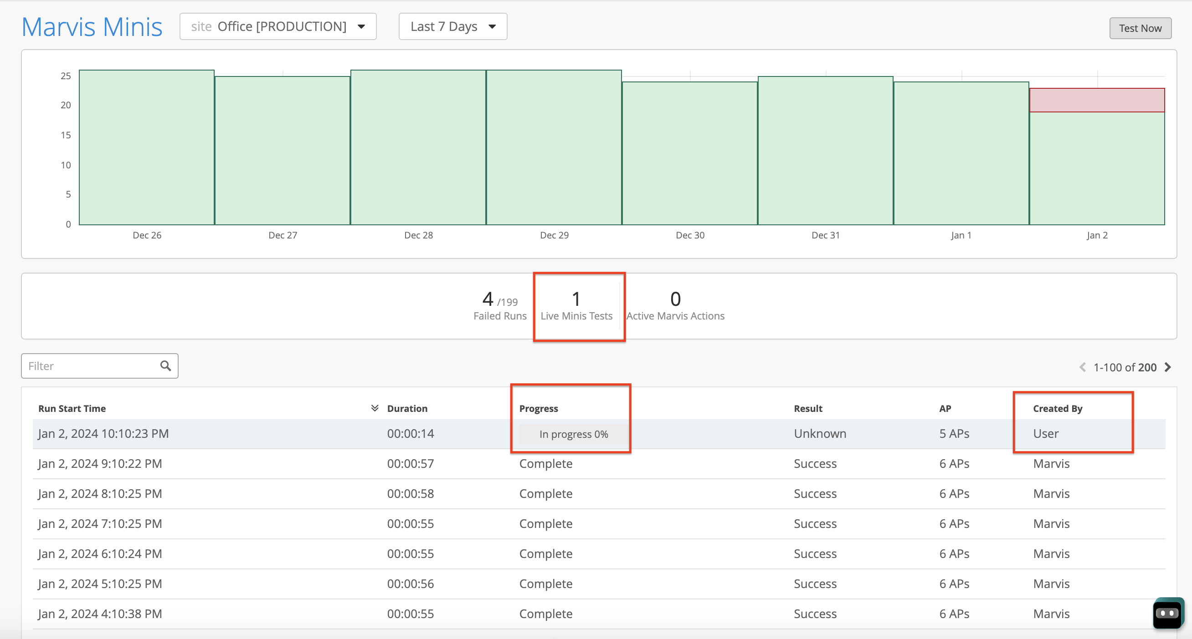Click the red failed segment of Jan 2 bar

(1097, 100)
